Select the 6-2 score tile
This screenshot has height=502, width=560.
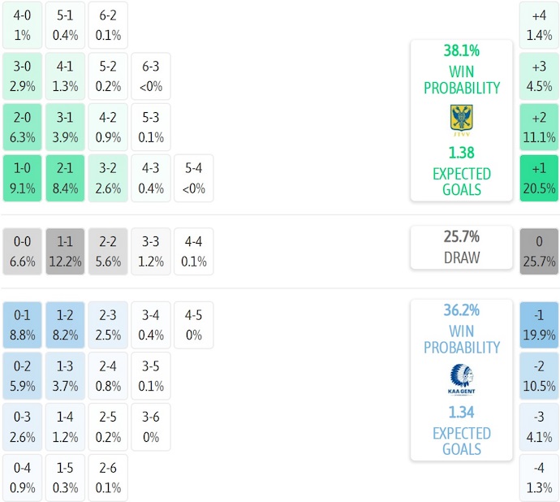108,25
